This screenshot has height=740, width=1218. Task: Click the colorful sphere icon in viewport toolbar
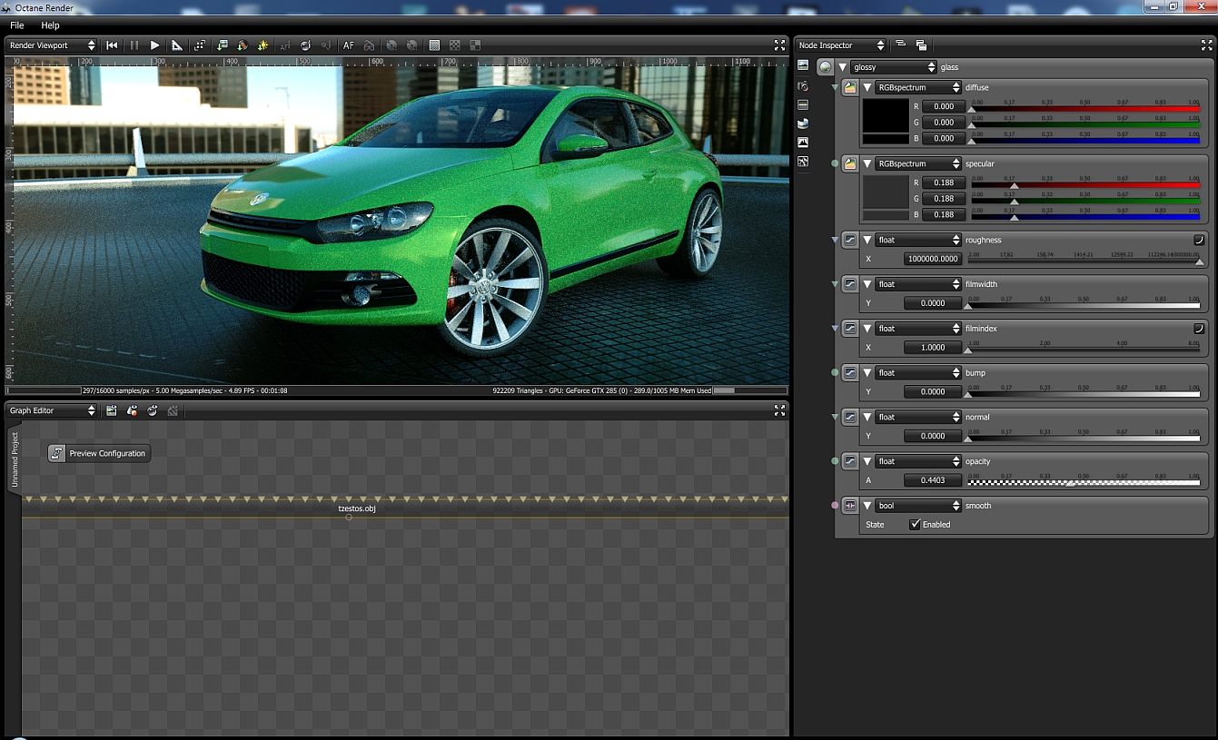243,45
